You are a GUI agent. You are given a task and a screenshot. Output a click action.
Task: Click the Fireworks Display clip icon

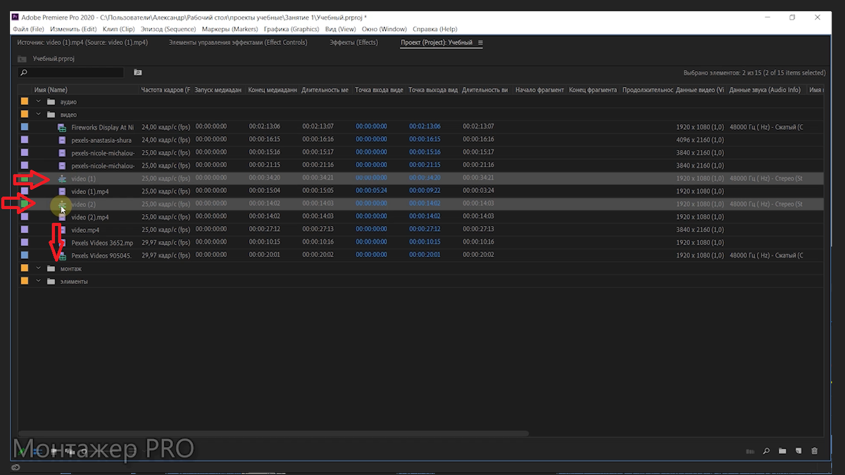62,127
